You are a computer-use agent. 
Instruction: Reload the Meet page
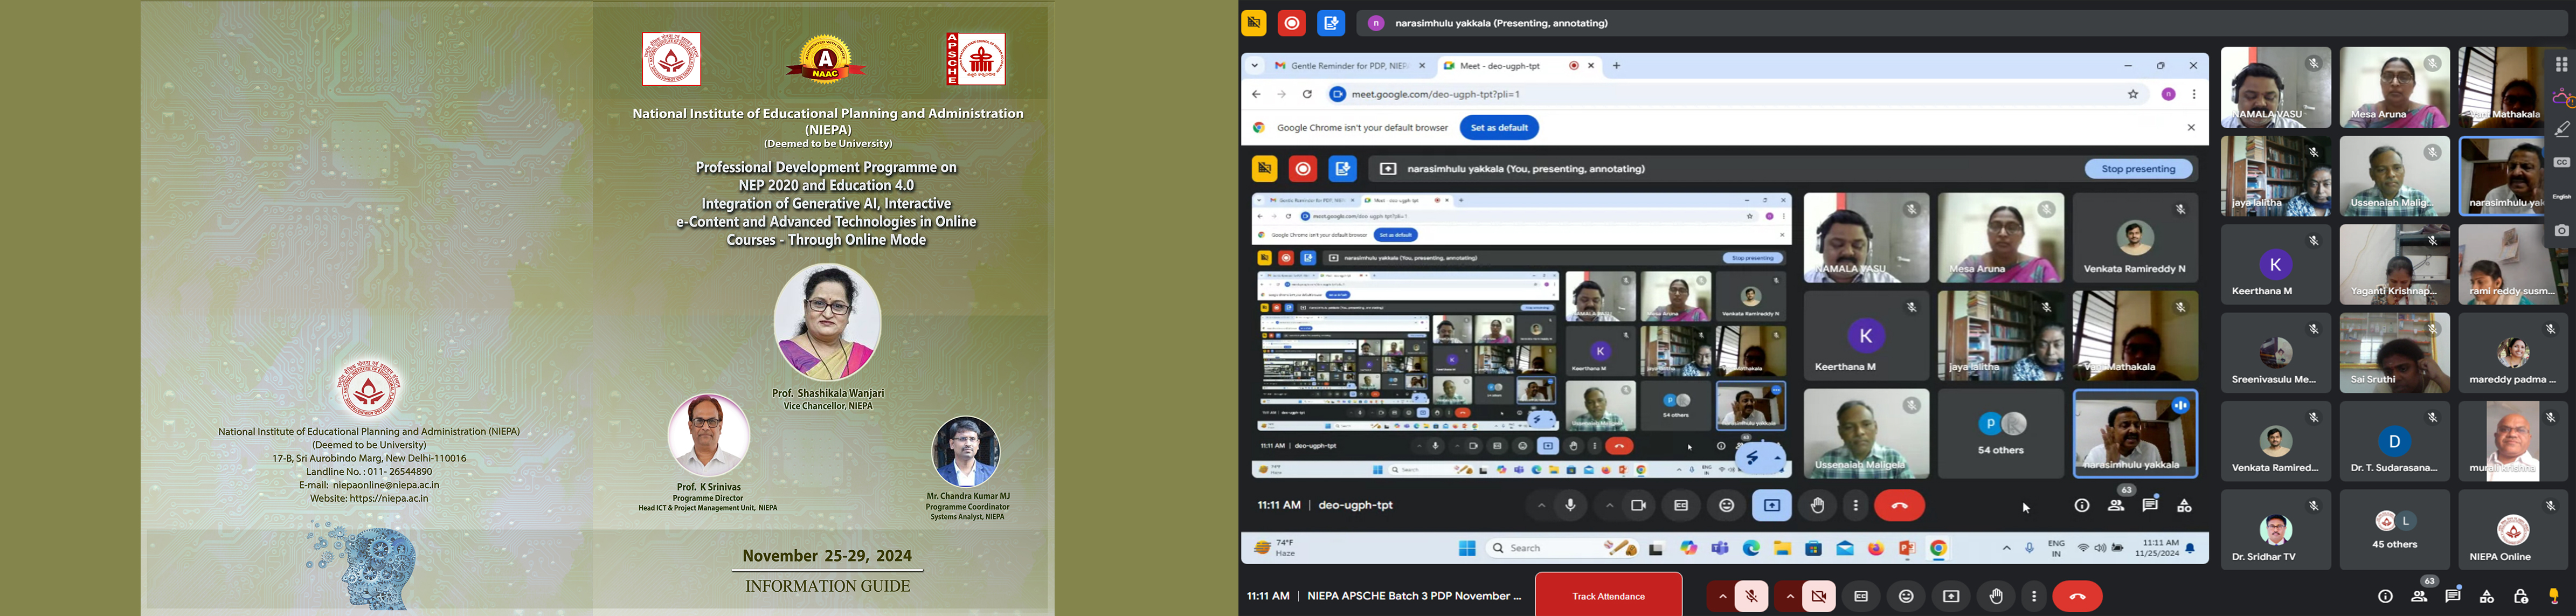[x=1307, y=94]
